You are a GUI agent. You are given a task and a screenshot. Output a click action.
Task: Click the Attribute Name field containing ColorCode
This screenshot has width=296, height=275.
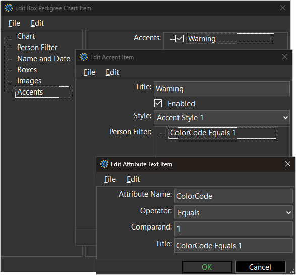point(233,196)
